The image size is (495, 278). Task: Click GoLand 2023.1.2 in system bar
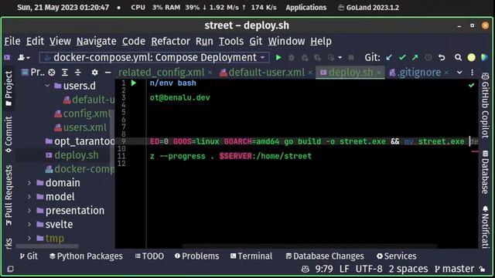[368, 8]
